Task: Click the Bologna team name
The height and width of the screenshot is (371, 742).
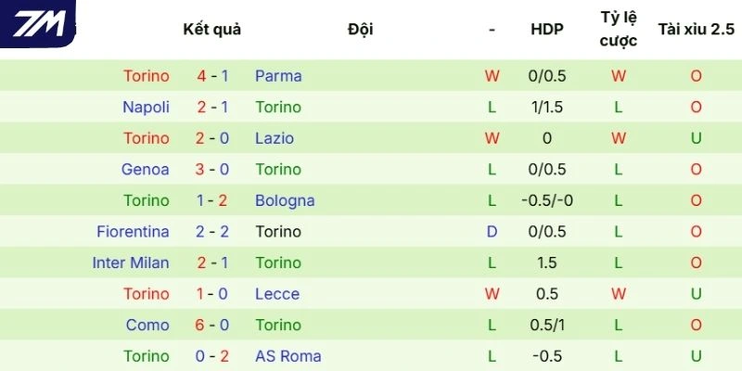Action: (x=285, y=200)
